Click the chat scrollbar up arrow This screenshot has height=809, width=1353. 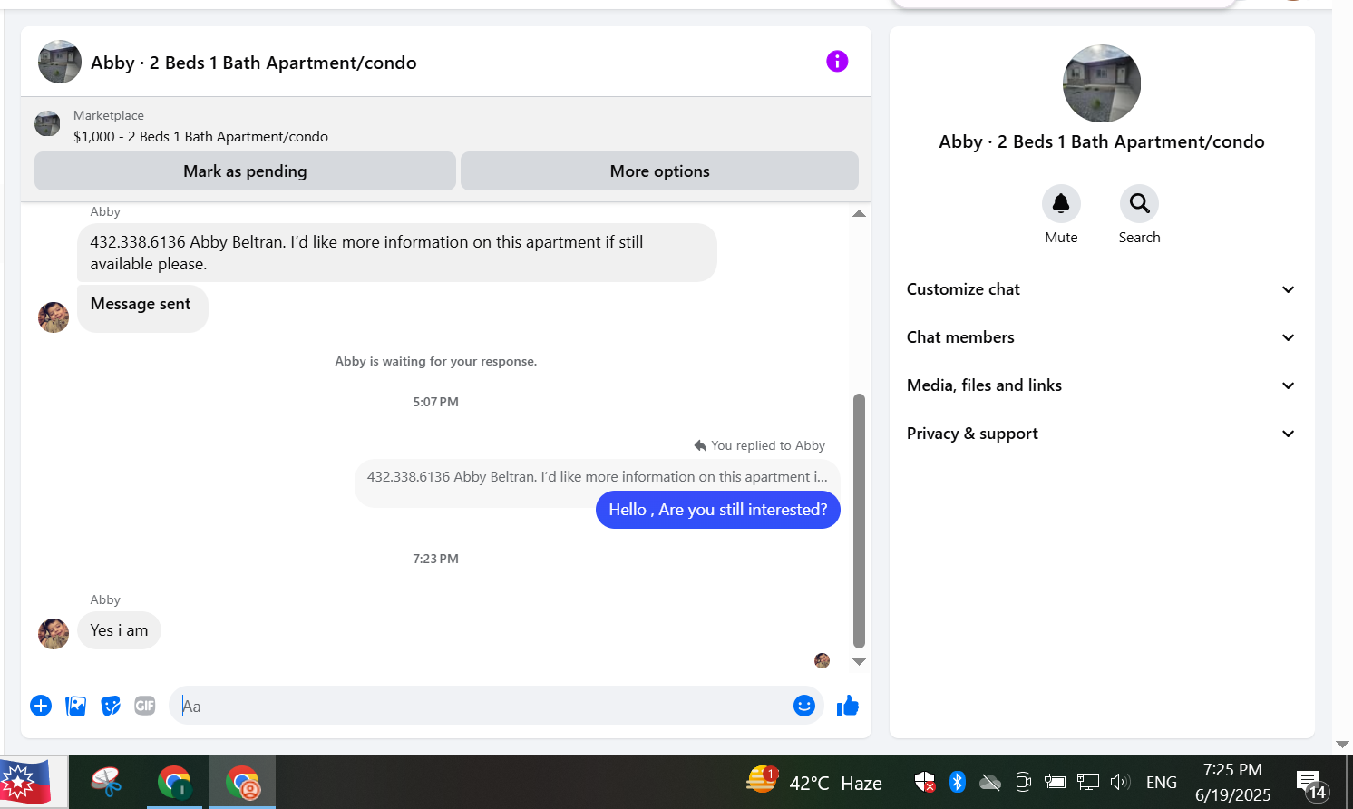point(859,214)
